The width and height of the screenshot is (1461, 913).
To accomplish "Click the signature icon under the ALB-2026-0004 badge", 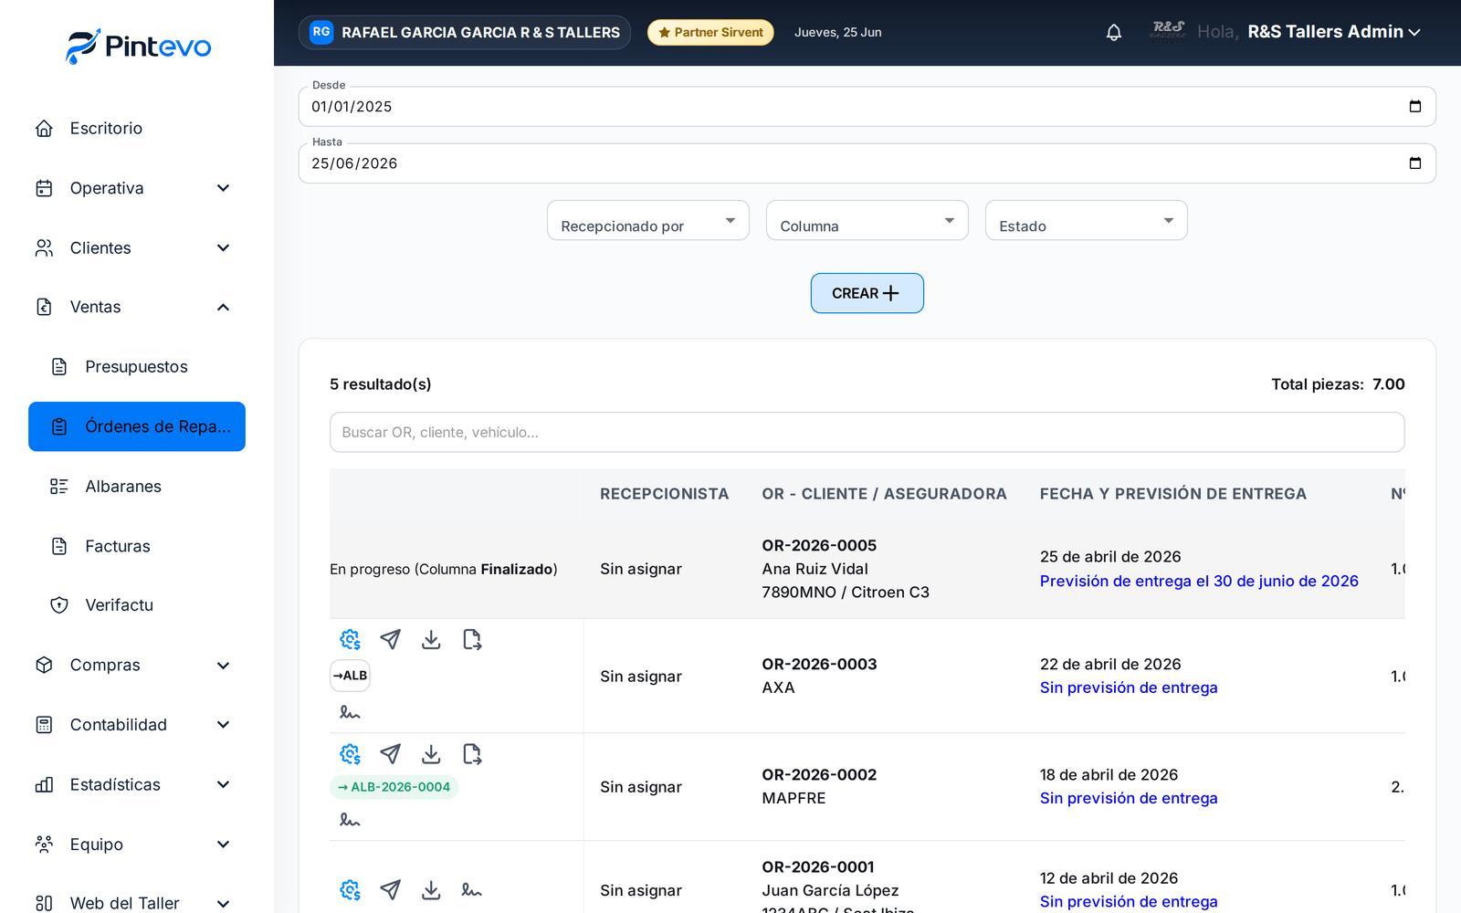I will tap(350, 820).
